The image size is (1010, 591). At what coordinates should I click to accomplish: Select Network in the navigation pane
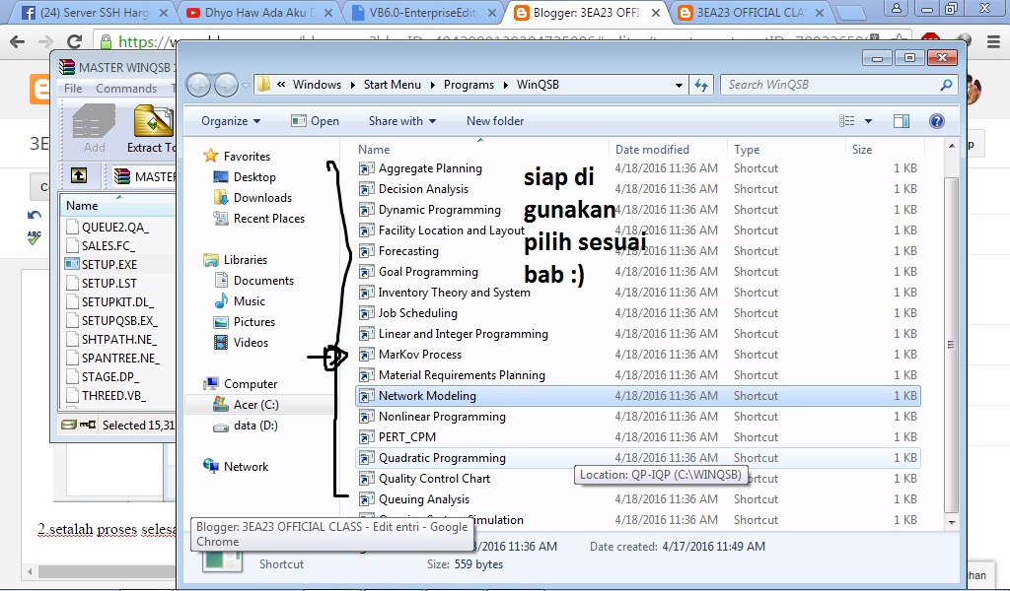point(246,466)
